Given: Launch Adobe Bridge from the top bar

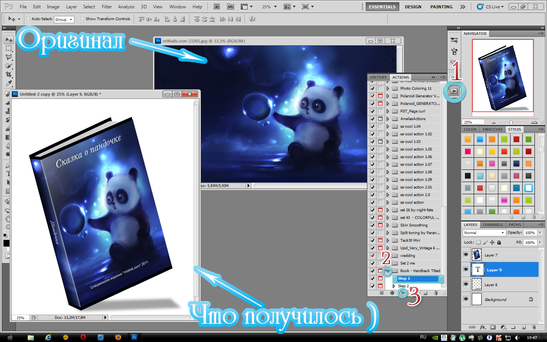Looking at the screenshot, I should click(x=217, y=7).
